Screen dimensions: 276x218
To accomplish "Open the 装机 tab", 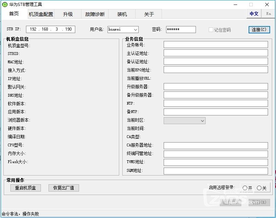I will (122, 14).
